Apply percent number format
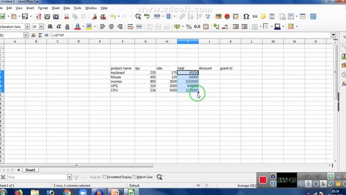This screenshot has width=346, height=195. [x=189, y=27]
